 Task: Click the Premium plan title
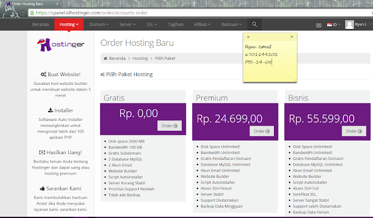pos(212,98)
